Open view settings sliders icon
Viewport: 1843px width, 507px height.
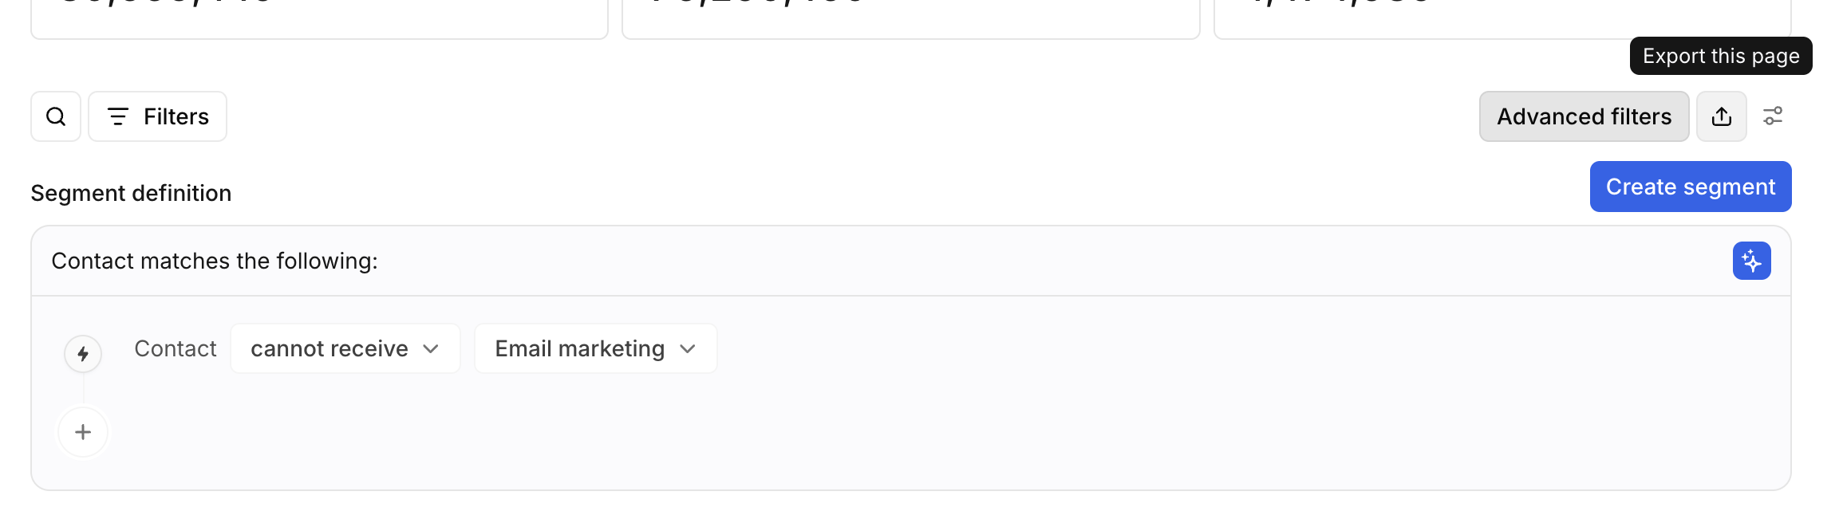coord(1773,116)
